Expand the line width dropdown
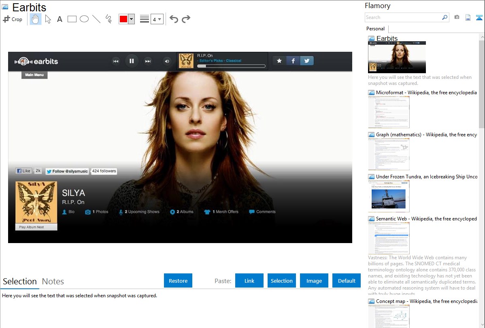Screen dimensions: 485x328 pyautogui.click(x=157, y=19)
